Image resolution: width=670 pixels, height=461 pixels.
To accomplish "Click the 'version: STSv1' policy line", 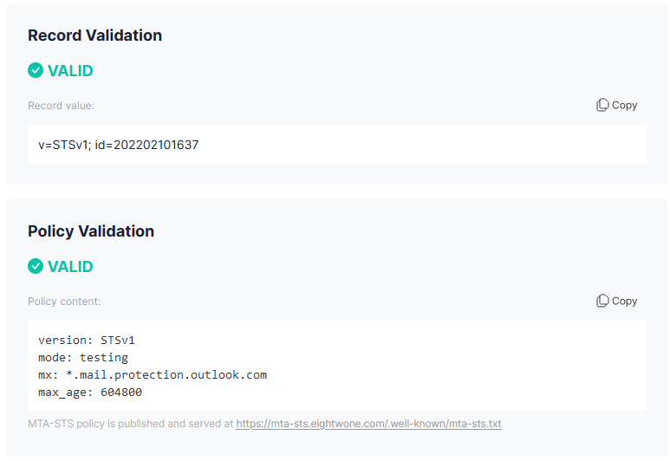I will coord(87,340).
